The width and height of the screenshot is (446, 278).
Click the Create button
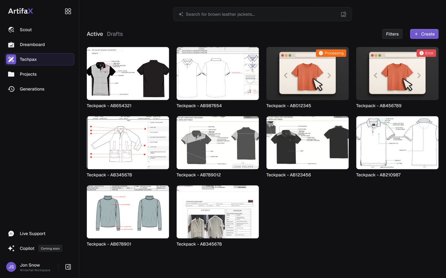(x=424, y=34)
